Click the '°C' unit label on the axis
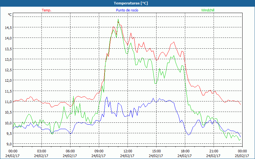This screenshot has height=159, width=255. tap(10, 15)
